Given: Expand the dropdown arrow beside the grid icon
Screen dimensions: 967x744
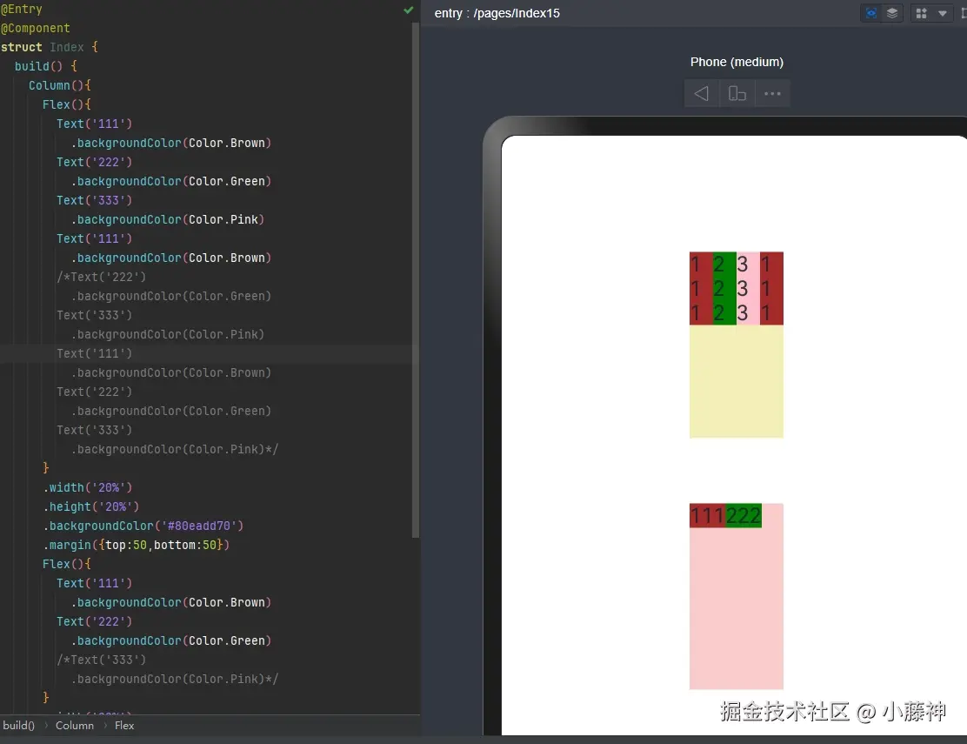Looking at the screenshot, I should [943, 14].
